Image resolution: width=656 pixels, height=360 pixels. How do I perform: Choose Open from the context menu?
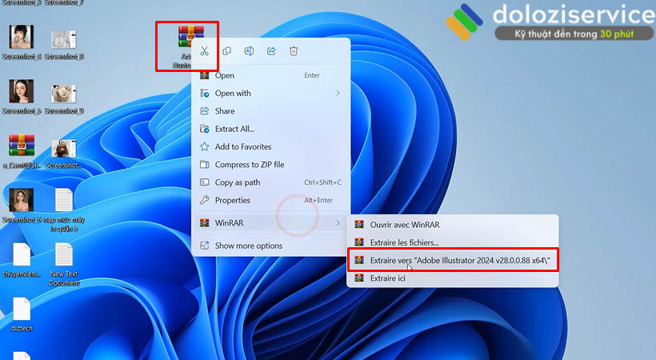point(225,76)
